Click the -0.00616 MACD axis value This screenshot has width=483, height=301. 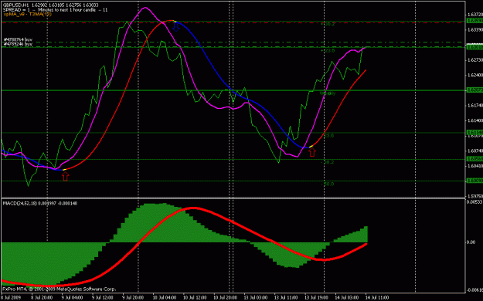click(474, 290)
